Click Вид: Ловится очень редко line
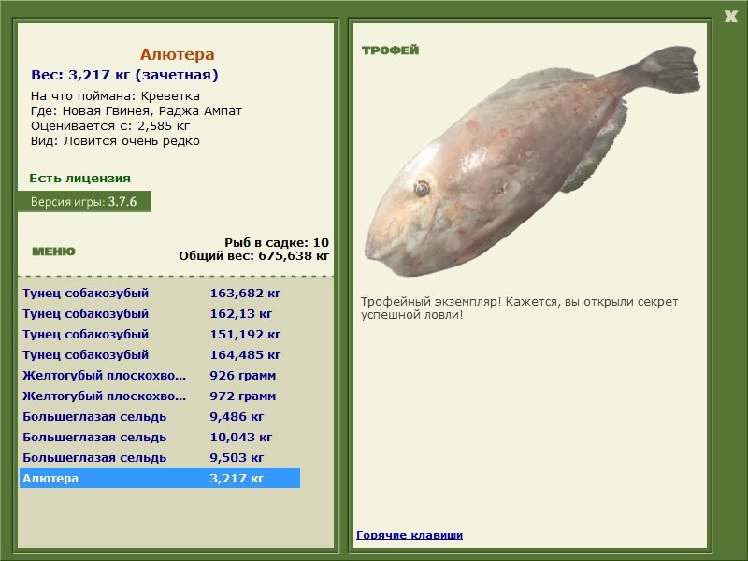Screen dimensions: 748x561 [x=115, y=141]
